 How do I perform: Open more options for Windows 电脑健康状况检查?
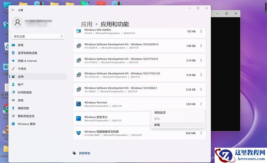pyautogui.click(x=201, y=133)
